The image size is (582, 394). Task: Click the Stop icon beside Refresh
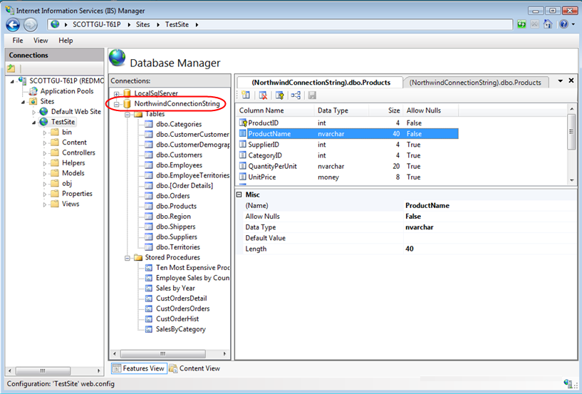(534, 24)
